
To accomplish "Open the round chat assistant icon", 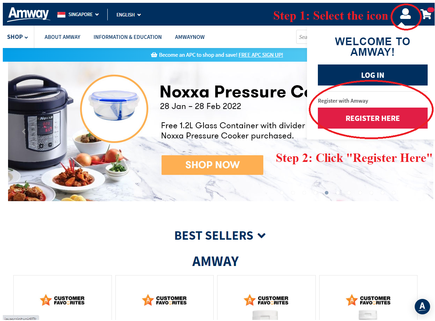I will tap(422, 306).
